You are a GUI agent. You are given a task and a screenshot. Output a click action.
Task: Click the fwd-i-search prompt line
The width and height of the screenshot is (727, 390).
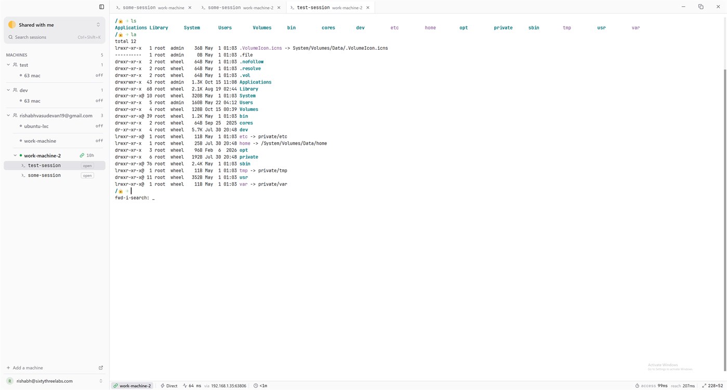click(x=135, y=198)
